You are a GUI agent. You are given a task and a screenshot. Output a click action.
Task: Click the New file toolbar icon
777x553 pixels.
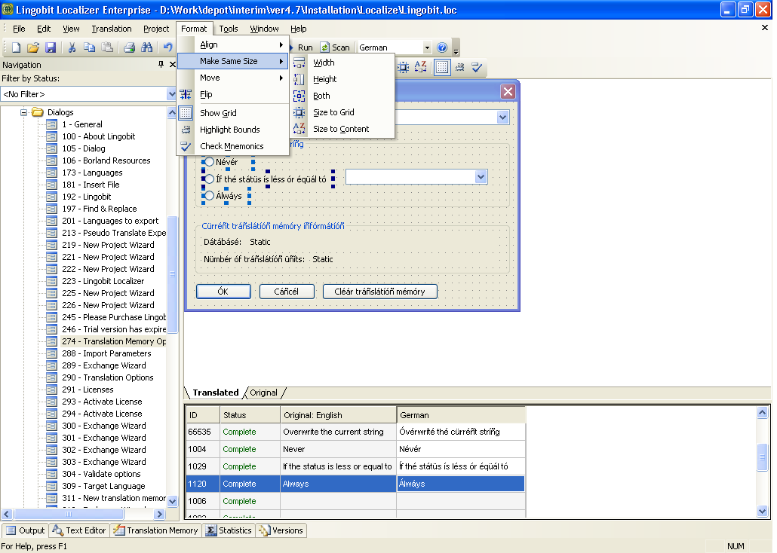16,47
